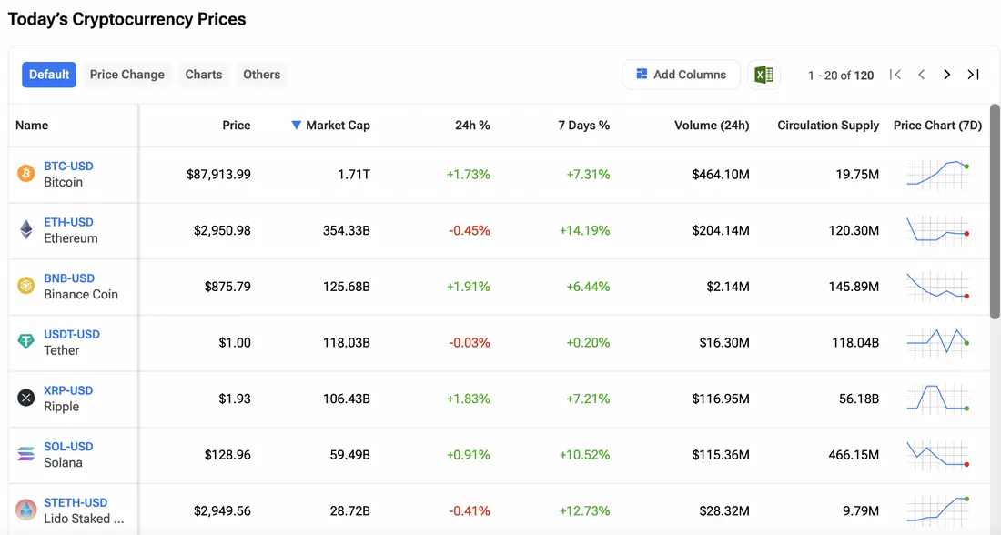
Task: Open the Others tab
Action: coord(261,75)
